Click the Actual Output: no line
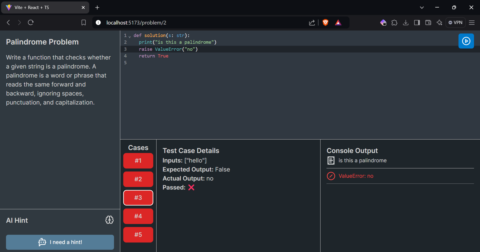The width and height of the screenshot is (480, 252). click(188, 178)
